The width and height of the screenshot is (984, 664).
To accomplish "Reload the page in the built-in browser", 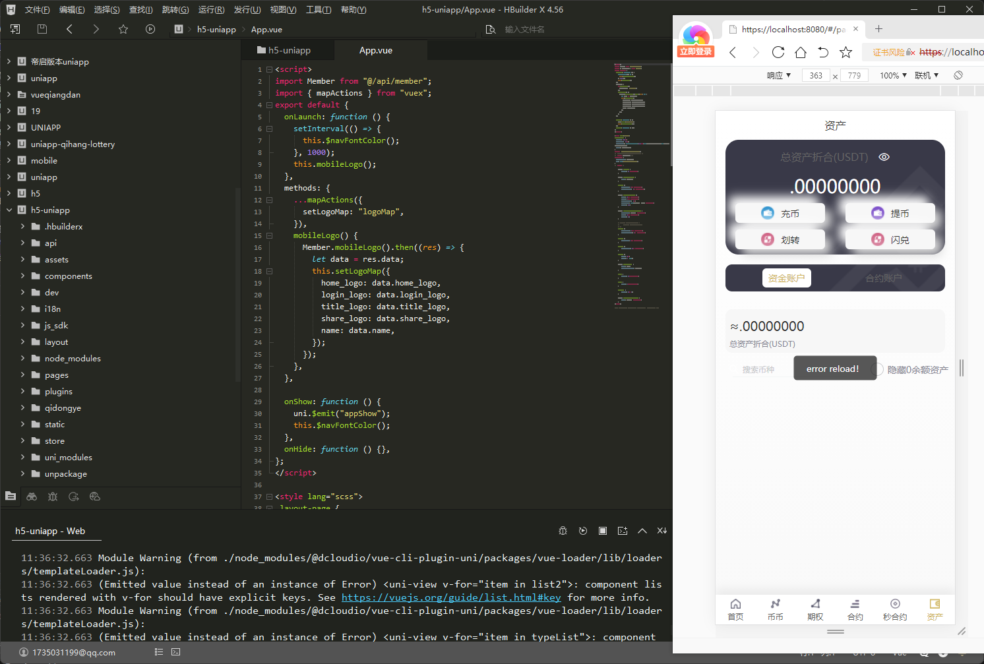I will pyautogui.click(x=778, y=52).
